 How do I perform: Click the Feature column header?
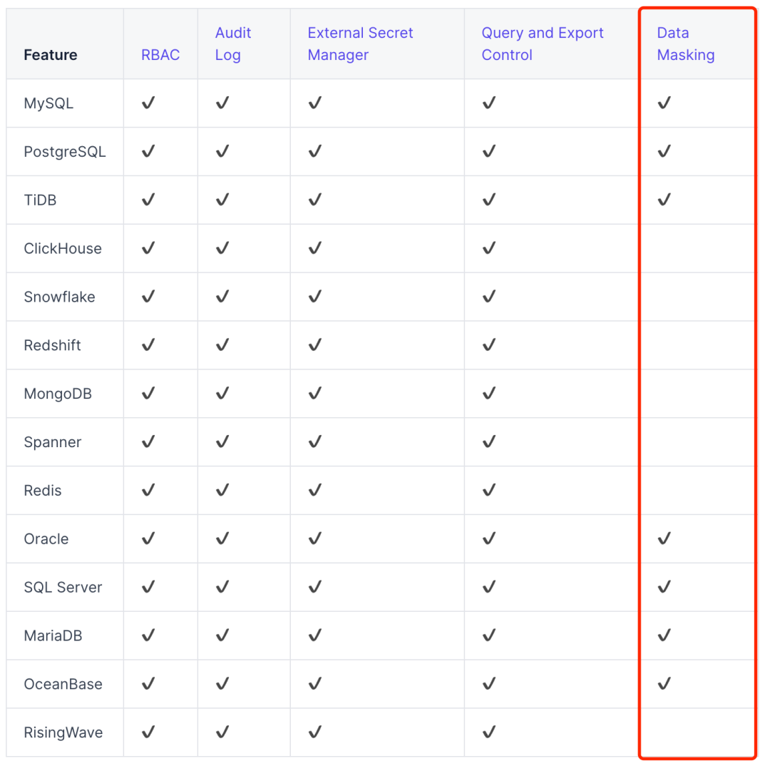[51, 55]
